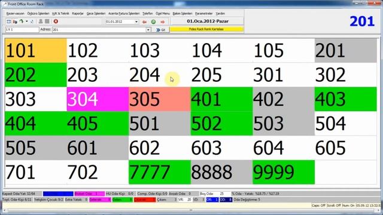The image size is (383, 215).
Task: Select the green room 9999 cell
Action: coord(284,172)
